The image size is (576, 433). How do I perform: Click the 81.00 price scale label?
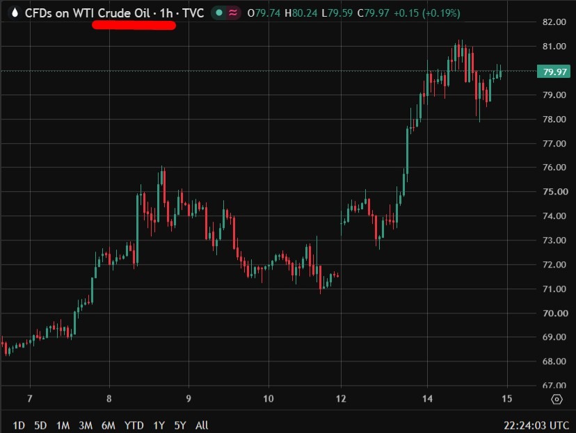554,47
